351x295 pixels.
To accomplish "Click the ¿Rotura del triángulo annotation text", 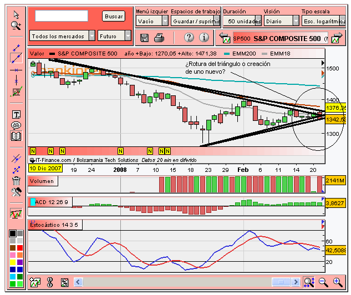I will [228, 68].
